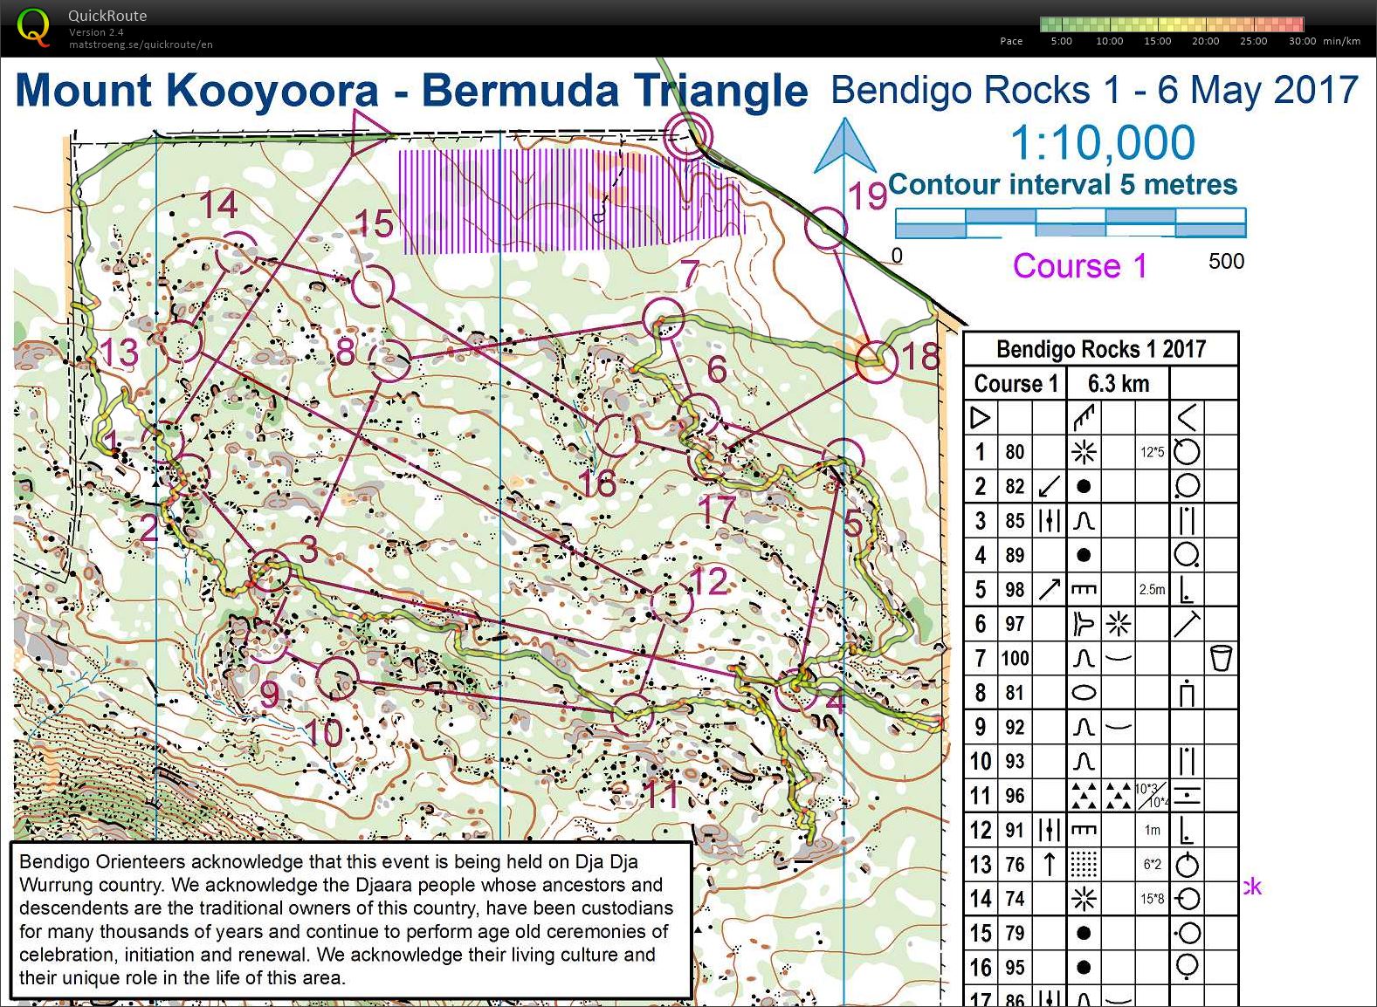Viewport: 1377px width, 1007px height.
Task: Open the matstroeng.se/quickroute/en link
Action: pos(141,45)
